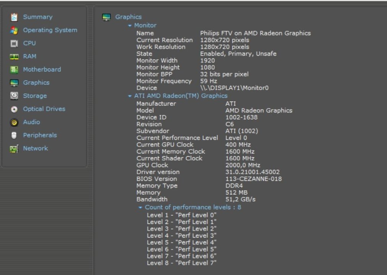Select the CPU chip icon

click(14, 44)
